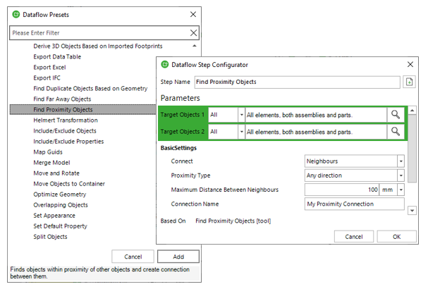The width and height of the screenshot is (428, 289).
Task: Select Find Far Away Objects preset
Action: click(62, 99)
